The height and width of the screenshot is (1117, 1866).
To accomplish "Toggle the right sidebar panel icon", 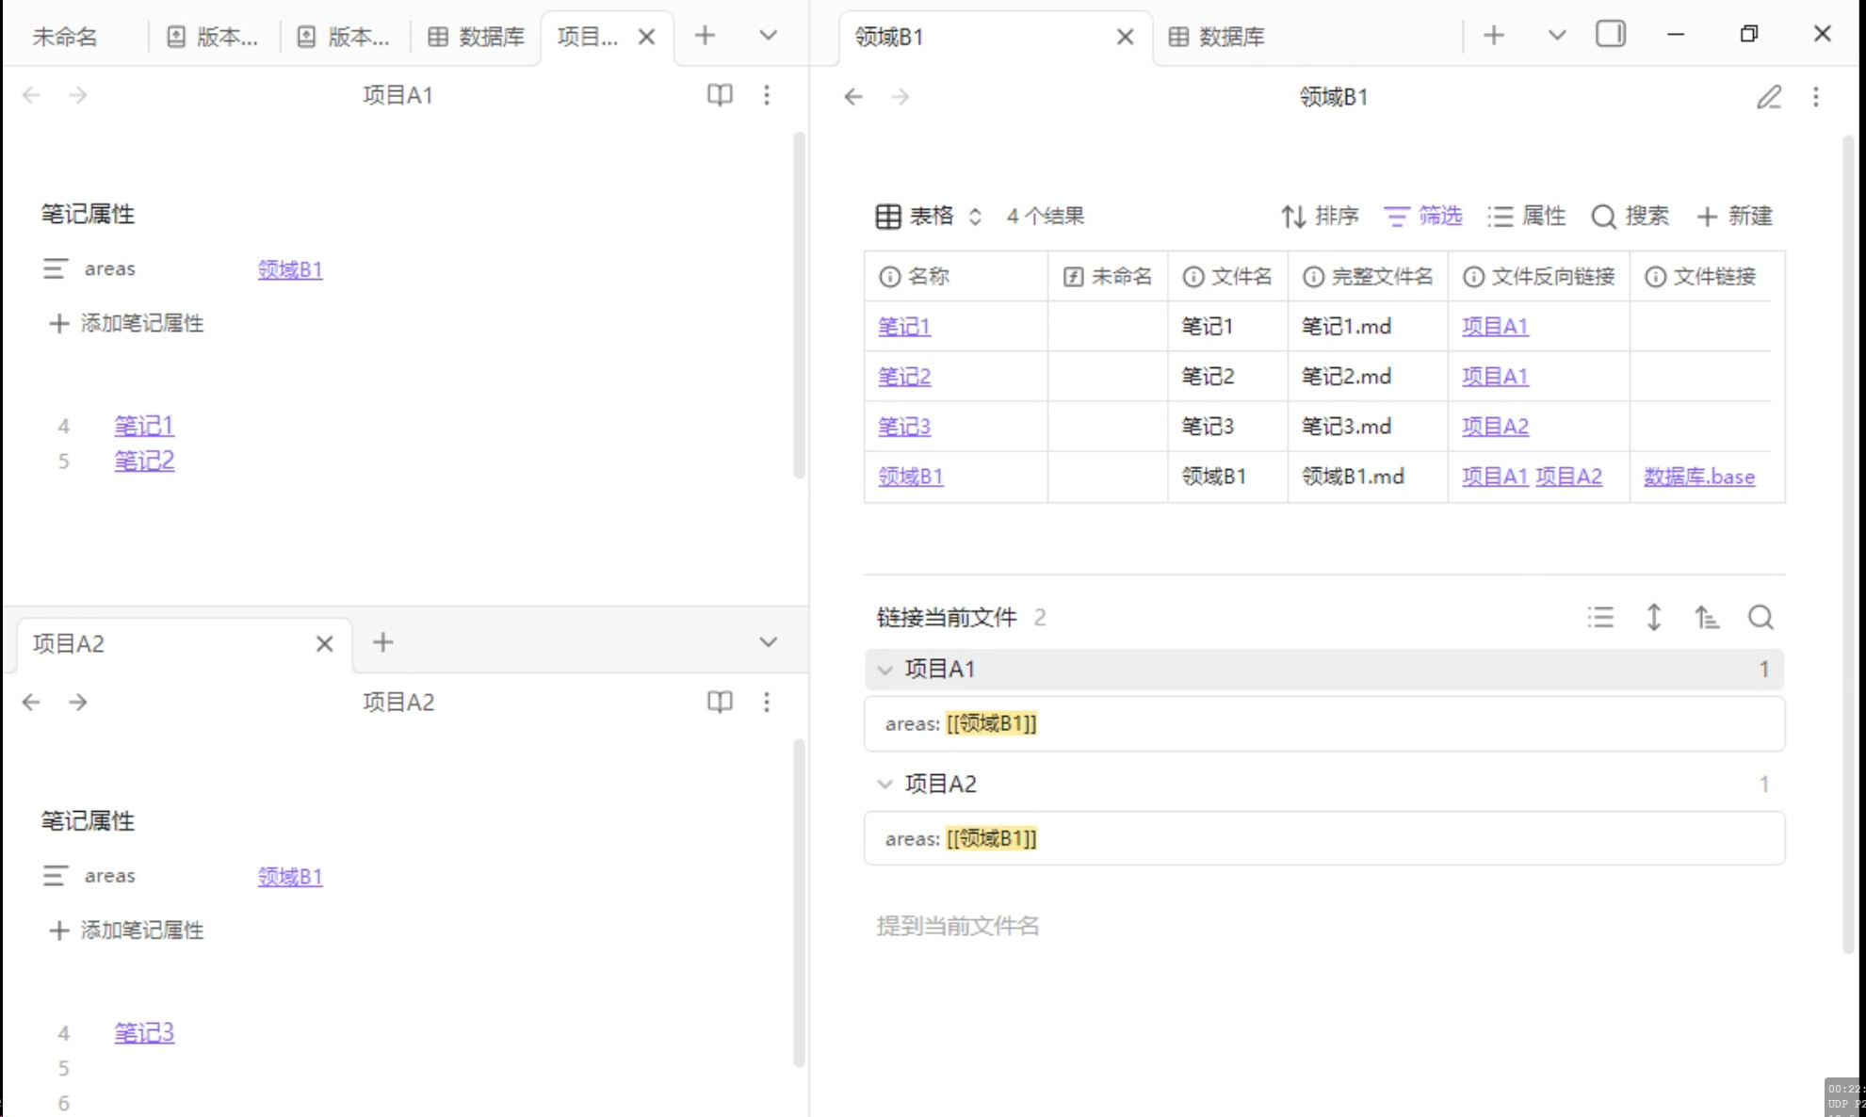I will pos(1611,35).
